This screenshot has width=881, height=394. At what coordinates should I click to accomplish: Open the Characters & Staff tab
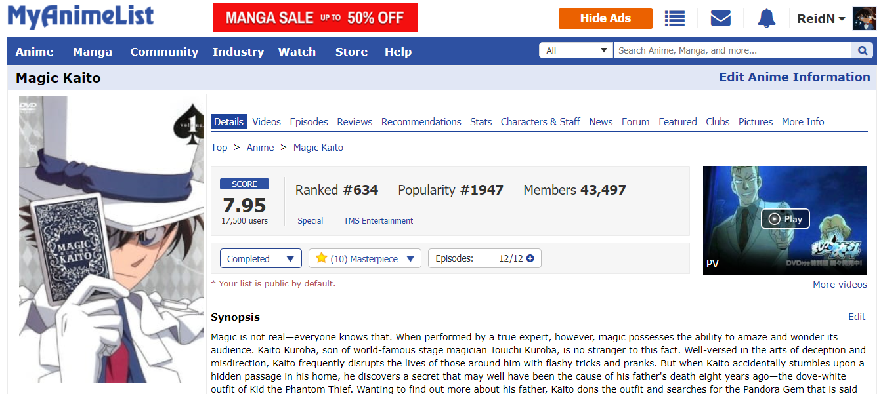click(540, 122)
